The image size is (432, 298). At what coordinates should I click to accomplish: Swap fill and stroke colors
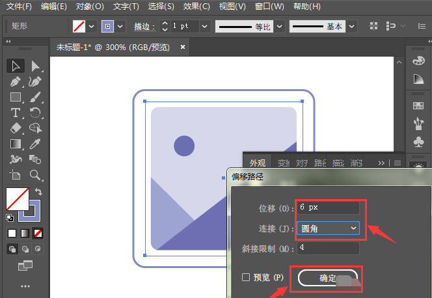coord(38,192)
